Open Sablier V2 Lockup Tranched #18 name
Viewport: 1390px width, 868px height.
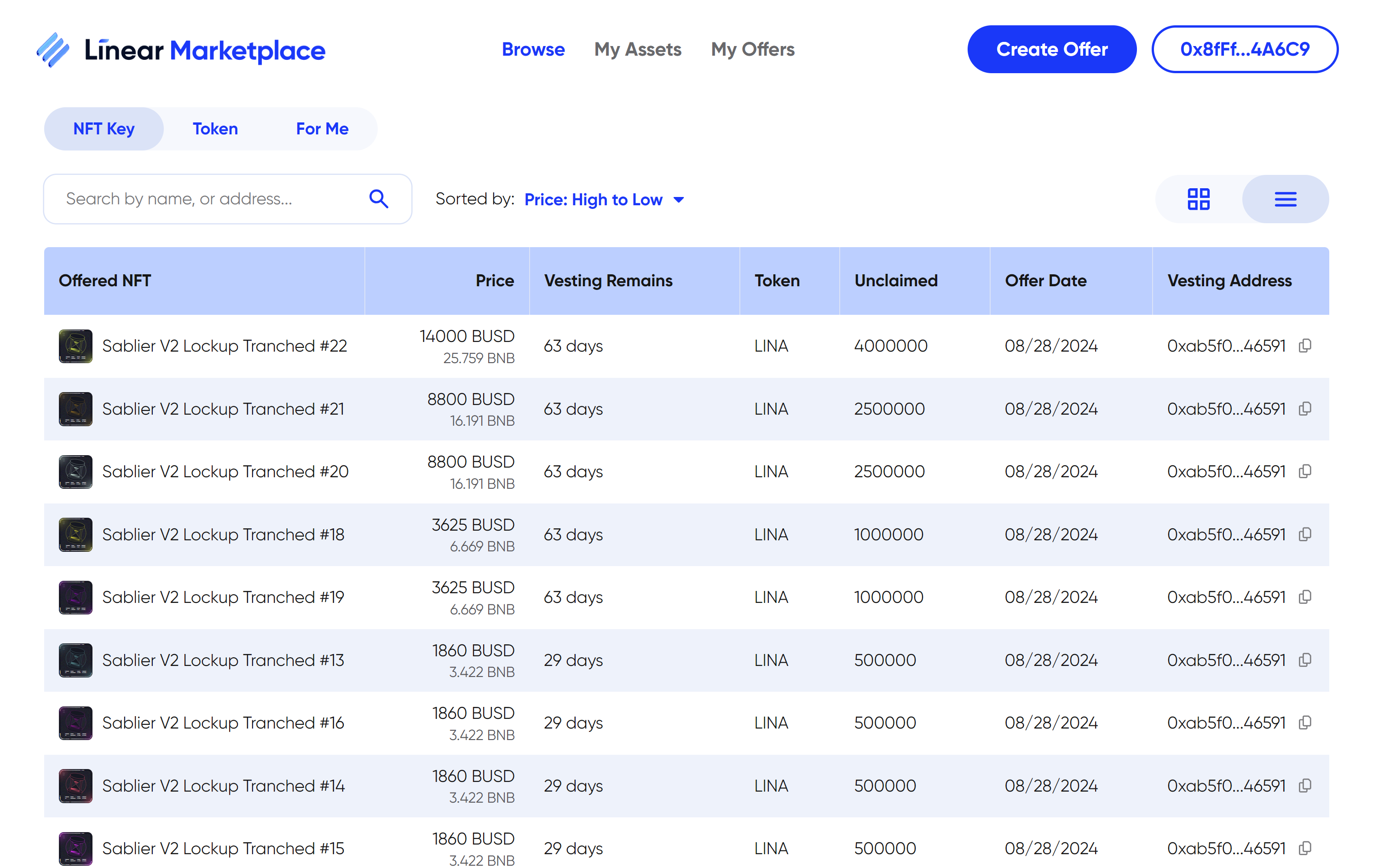(x=223, y=534)
